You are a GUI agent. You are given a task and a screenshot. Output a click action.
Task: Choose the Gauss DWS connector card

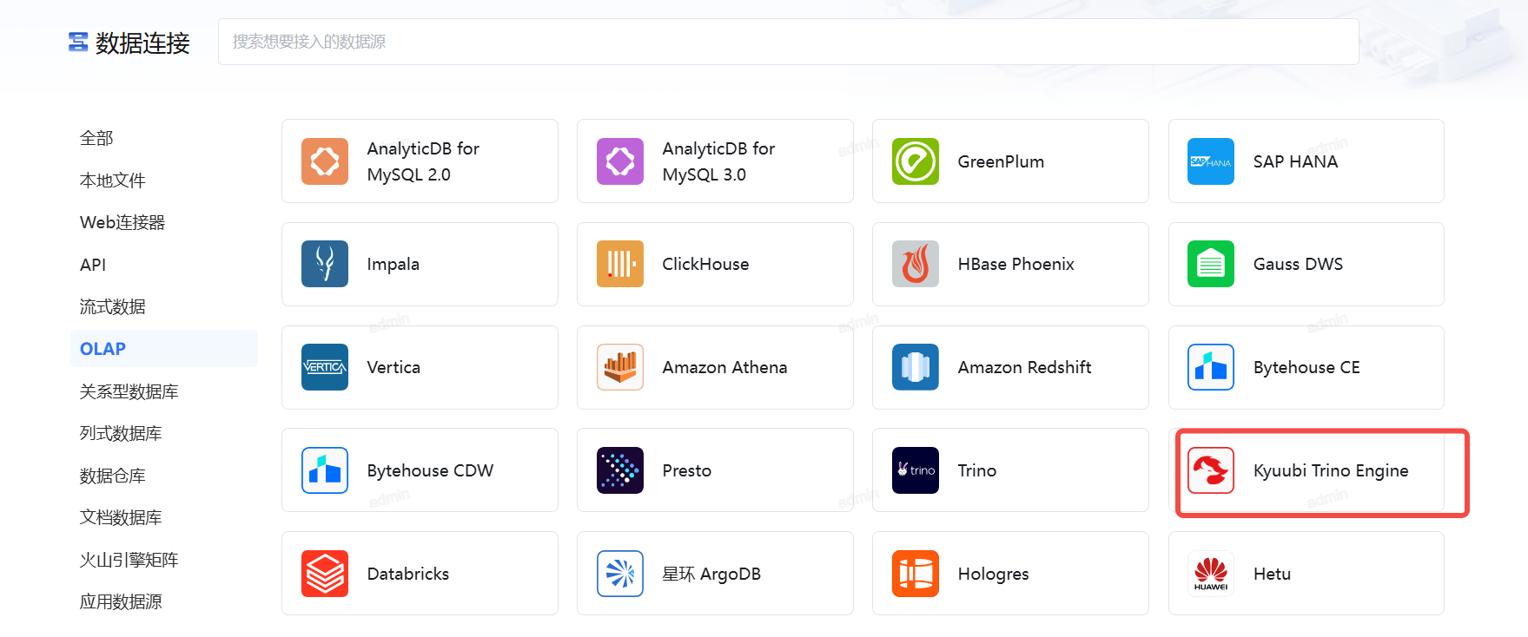[x=1305, y=264]
